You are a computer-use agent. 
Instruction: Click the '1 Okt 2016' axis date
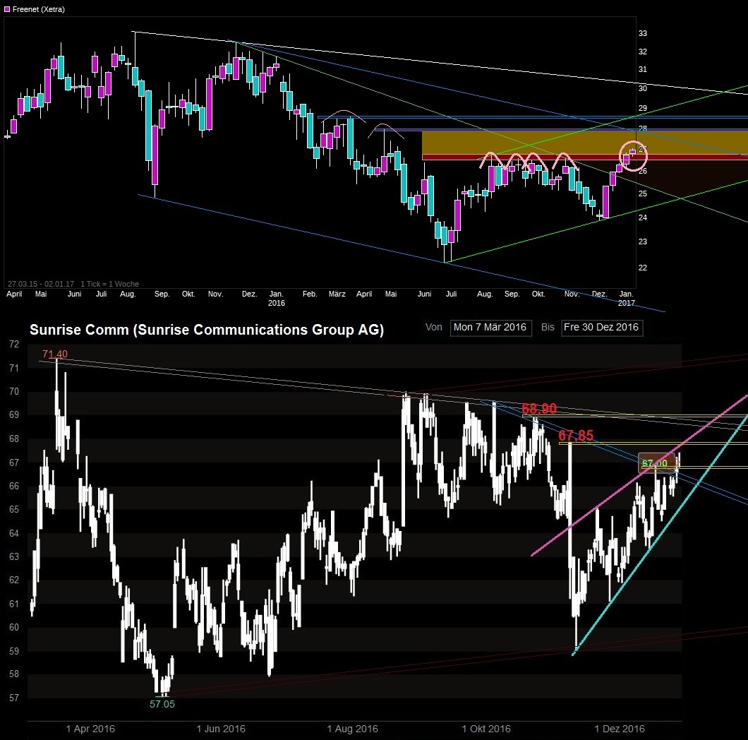coord(486,729)
